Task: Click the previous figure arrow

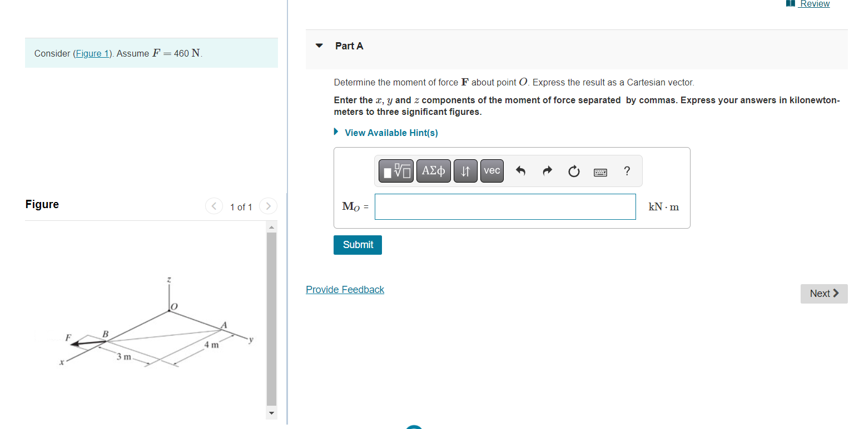Action: [x=214, y=206]
